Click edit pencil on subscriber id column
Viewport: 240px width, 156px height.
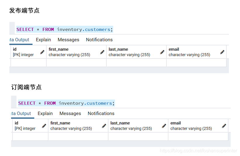click(x=44, y=126)
